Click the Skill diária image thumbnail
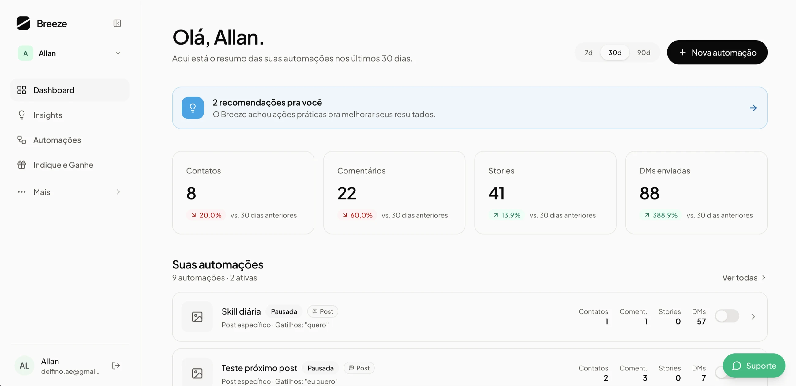Screen dimensions: 796x386 pyautogui.click(x=197, y=317)
